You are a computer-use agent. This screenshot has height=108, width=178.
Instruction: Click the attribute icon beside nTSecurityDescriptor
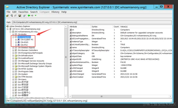pyautogui.click(x=71, y=50)
